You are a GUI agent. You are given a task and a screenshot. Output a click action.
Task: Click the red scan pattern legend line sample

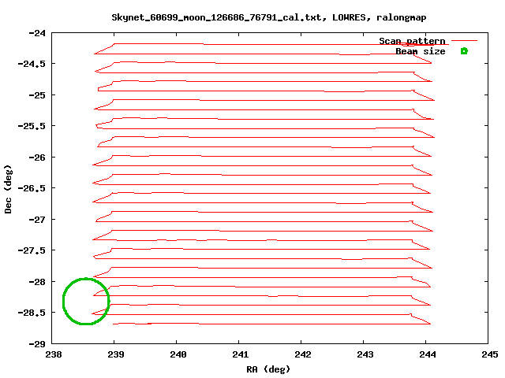(x=464, y=40)
